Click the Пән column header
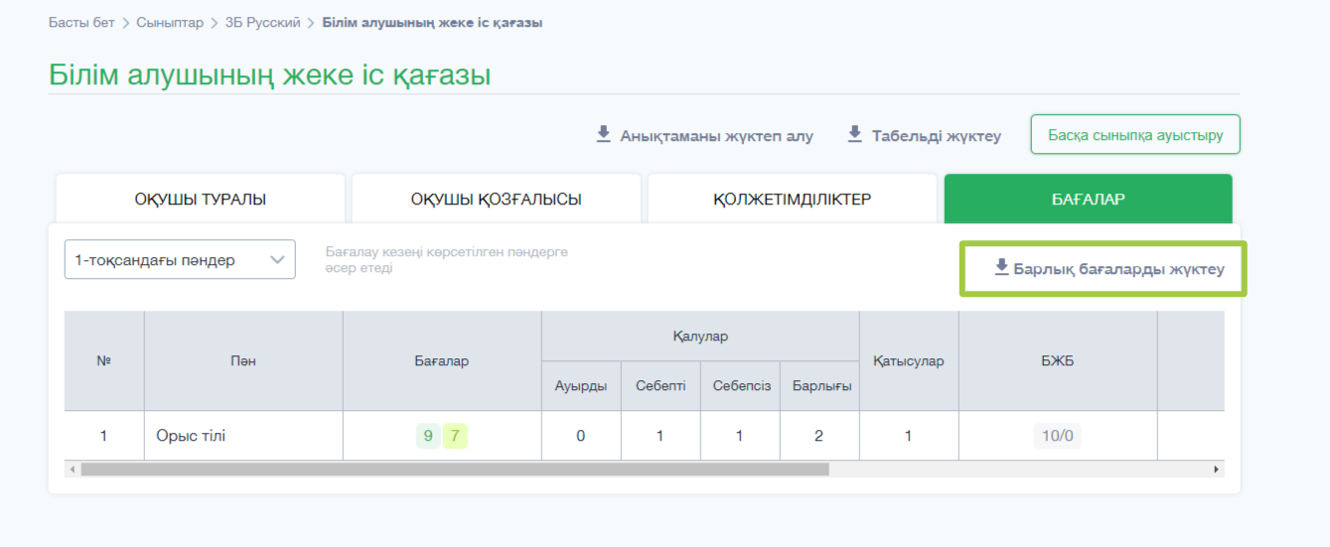 (x=243, y=361)
